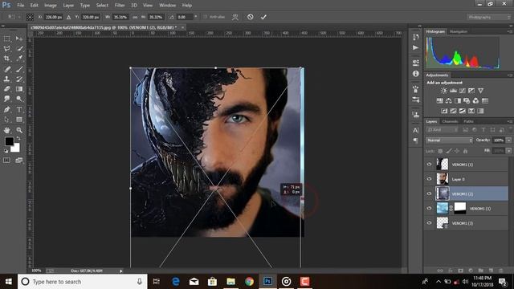Open the Photography workspace dropdown
514x289 pixels.
[488, 17]
